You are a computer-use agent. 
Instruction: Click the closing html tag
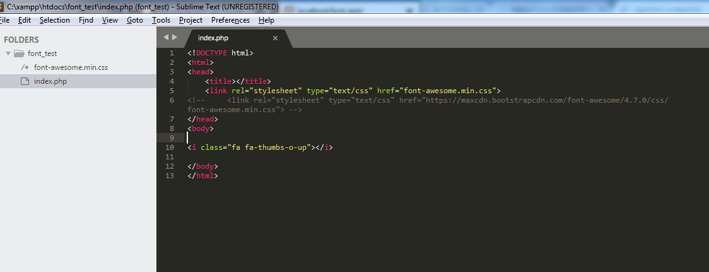point(202,176)
